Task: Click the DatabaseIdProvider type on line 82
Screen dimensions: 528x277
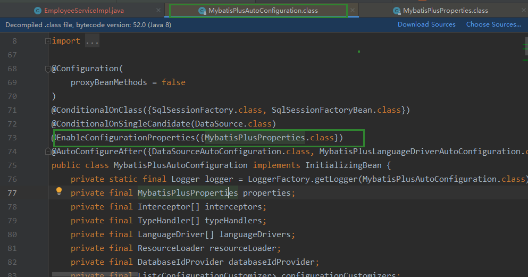Action: (180, 262)
